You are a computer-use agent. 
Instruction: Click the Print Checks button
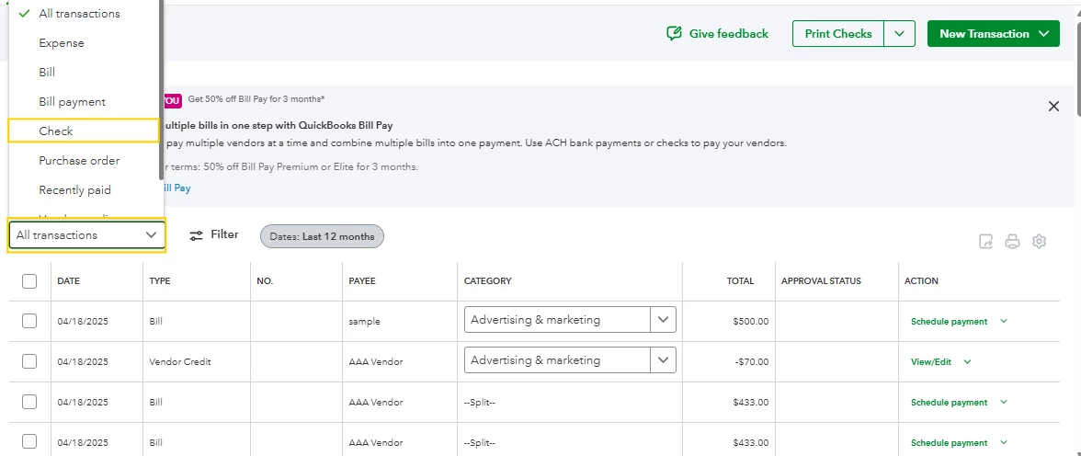(x=838, y=34)
